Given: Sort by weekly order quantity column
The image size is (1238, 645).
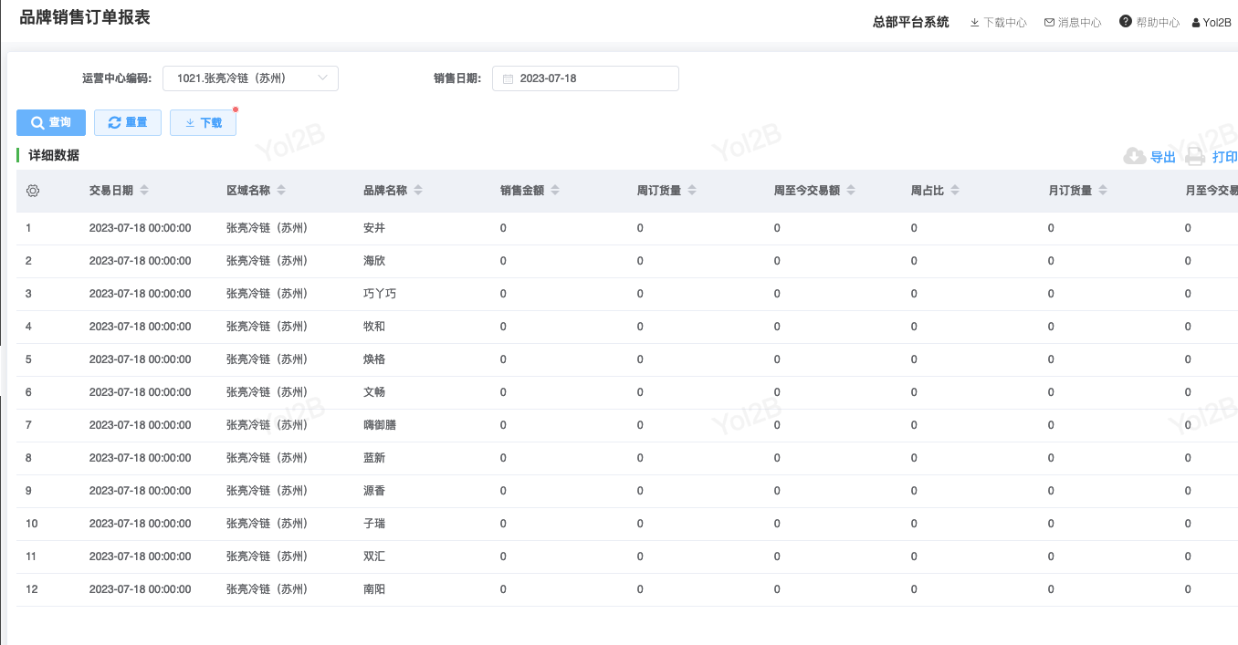Looking at the screenshot, I should (692, 191).
